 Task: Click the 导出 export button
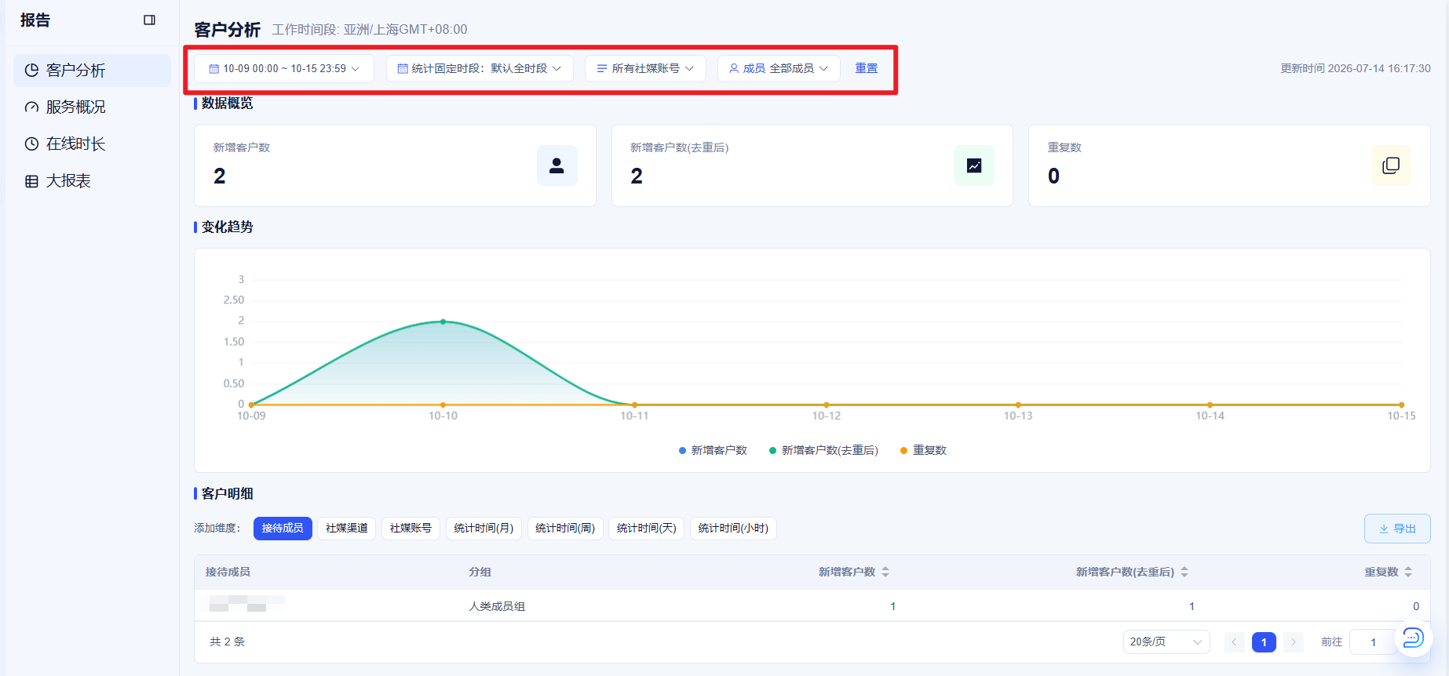[x=1397, y=529]
